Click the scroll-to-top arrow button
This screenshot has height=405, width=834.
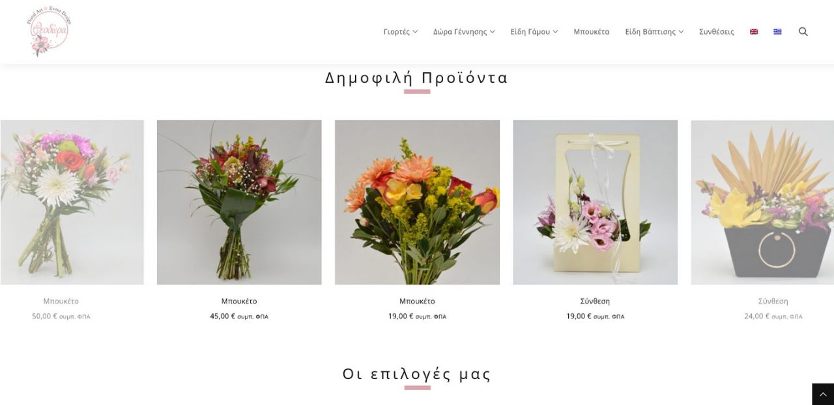tap(823, 395)
